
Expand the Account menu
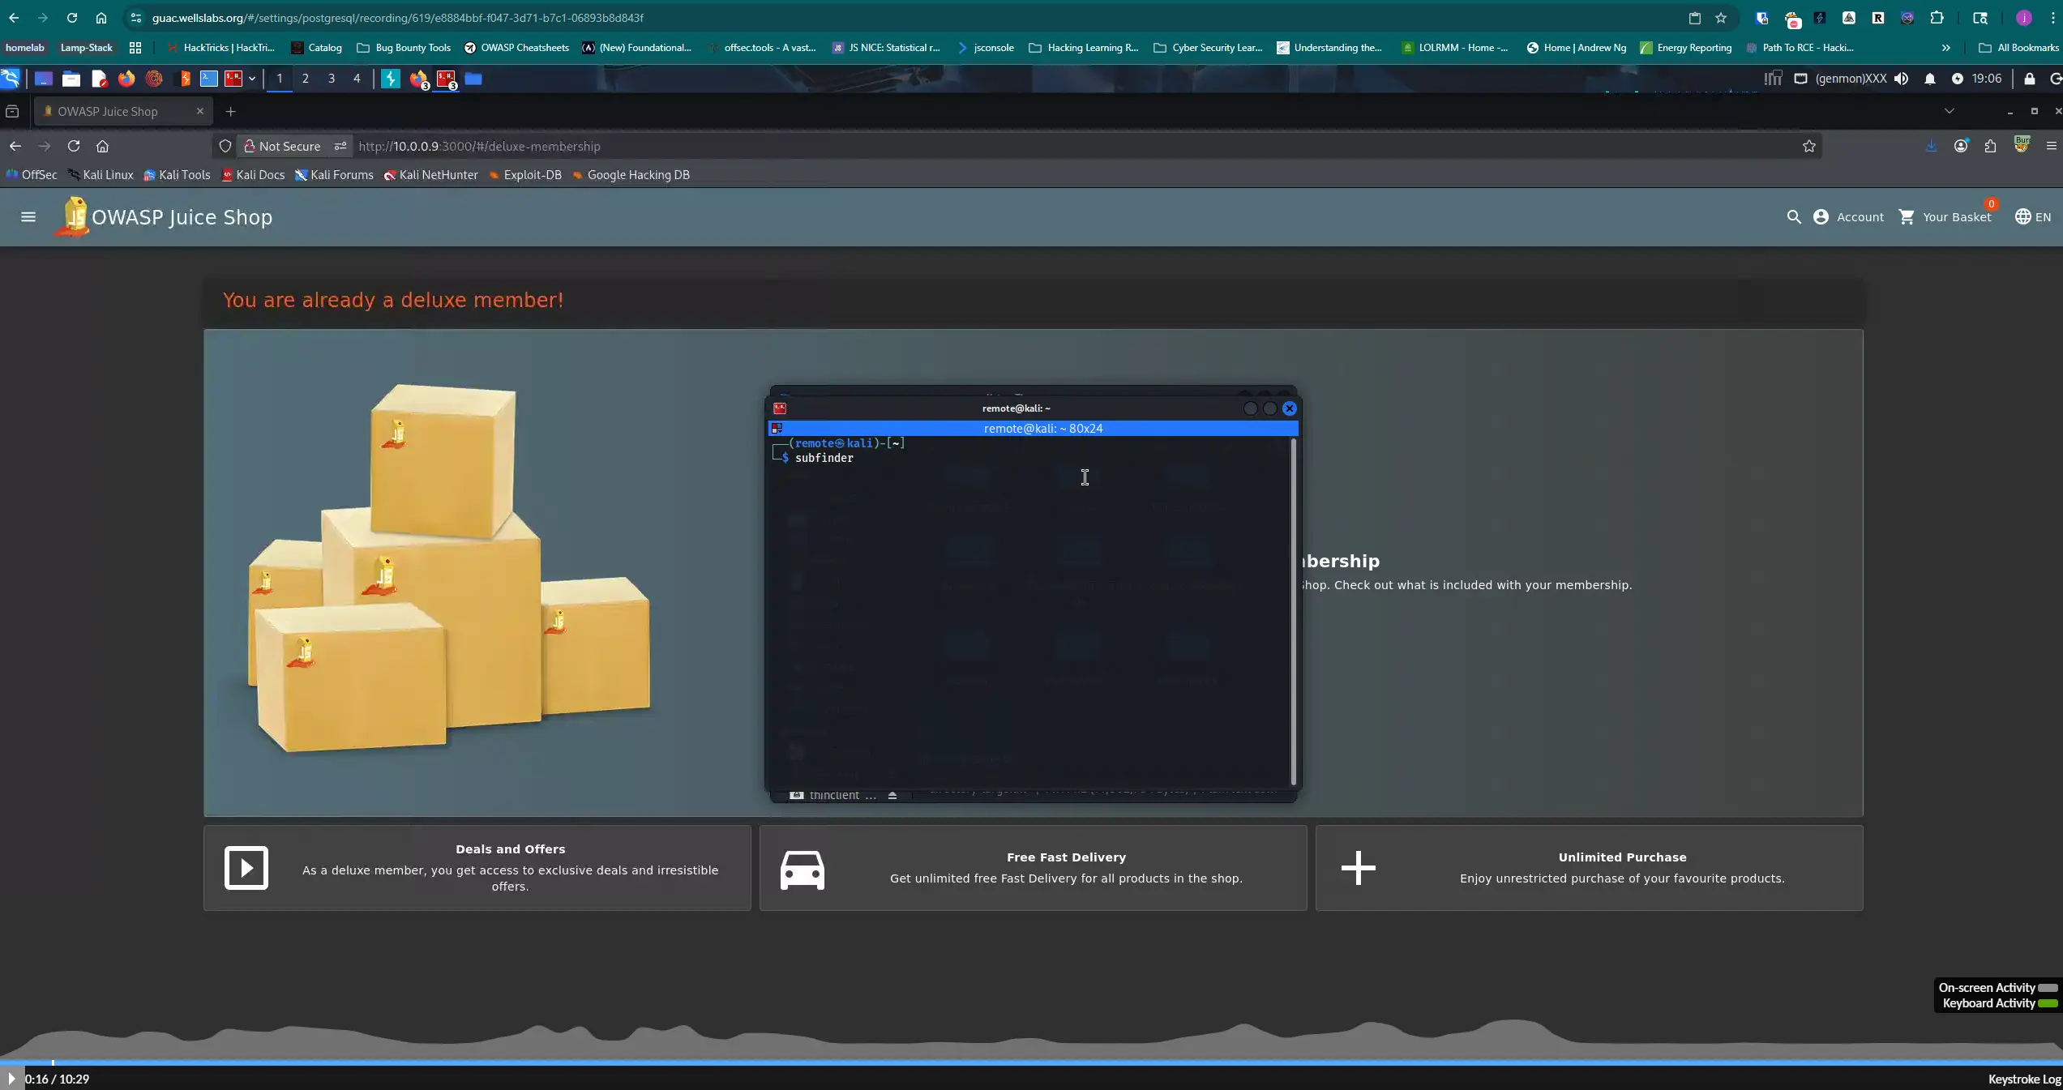pos(1848,216)
